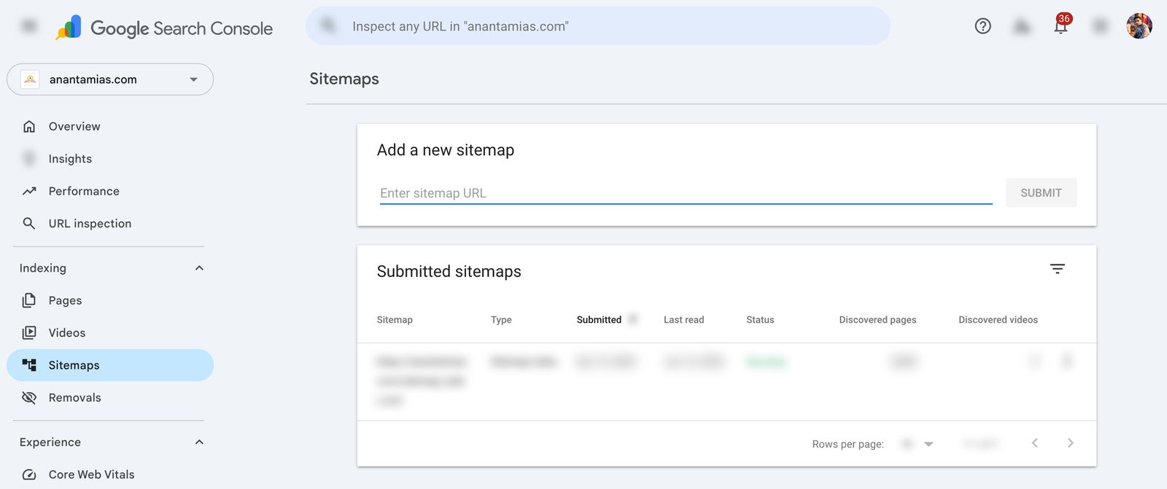Open the Rows per page dropdown

point(918,444)
